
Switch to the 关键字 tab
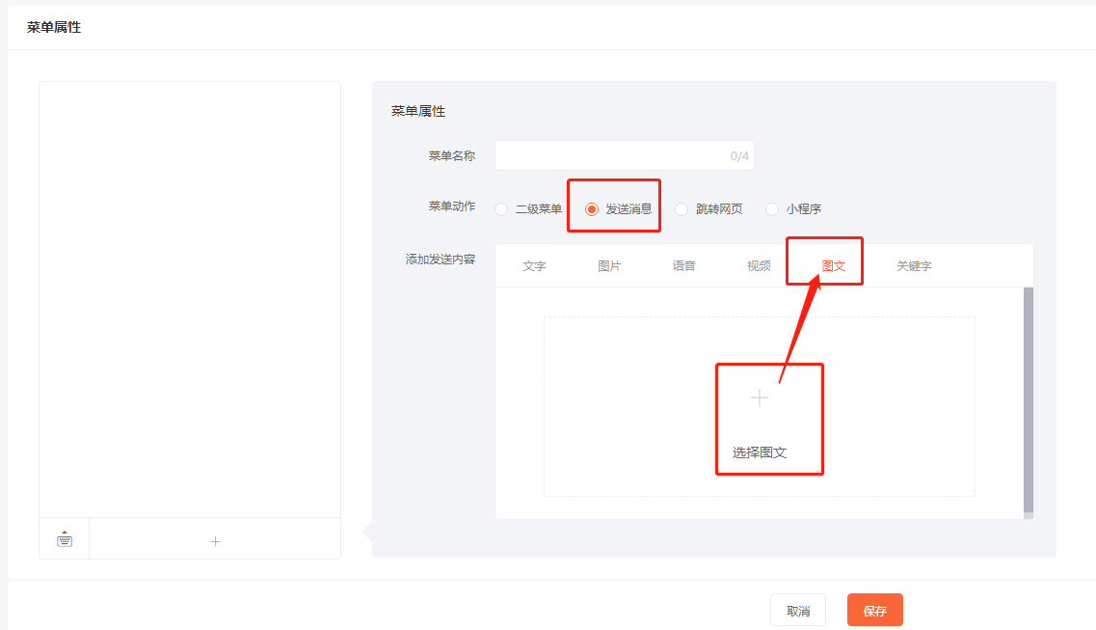pos(914,266)
